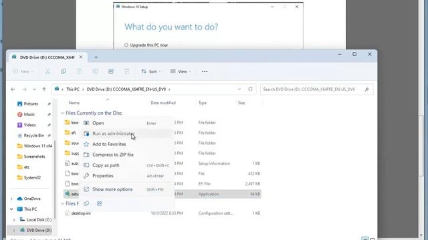Screen dimensions: 428x240
Task: Choose Add to Favorites
Action: pyautogui.click(x=126, y=144)
